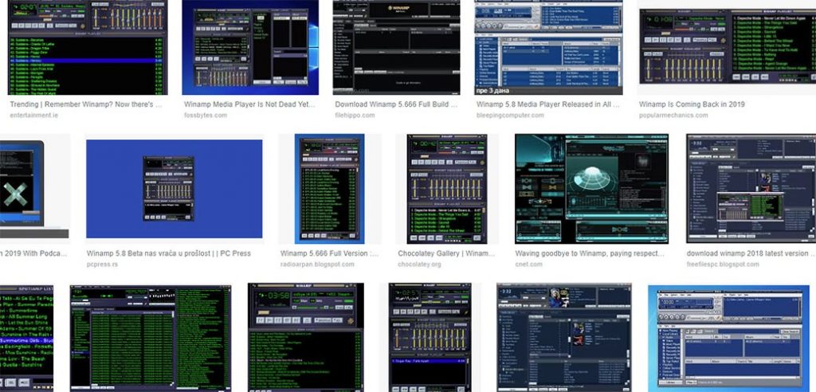
Task: Open bottom-row blue Windows 7 Winamp thumbnail
Action: [728, 338]
